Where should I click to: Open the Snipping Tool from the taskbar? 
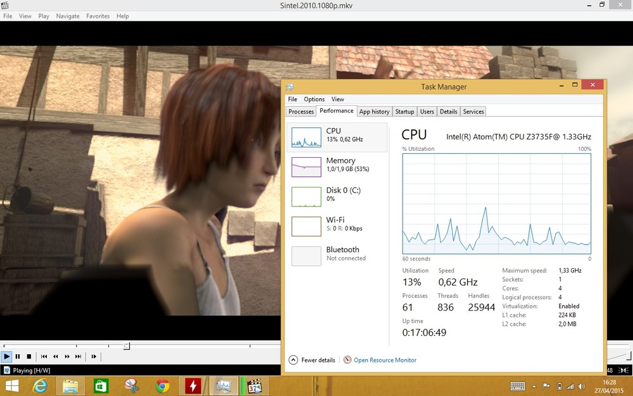[132, 386]
